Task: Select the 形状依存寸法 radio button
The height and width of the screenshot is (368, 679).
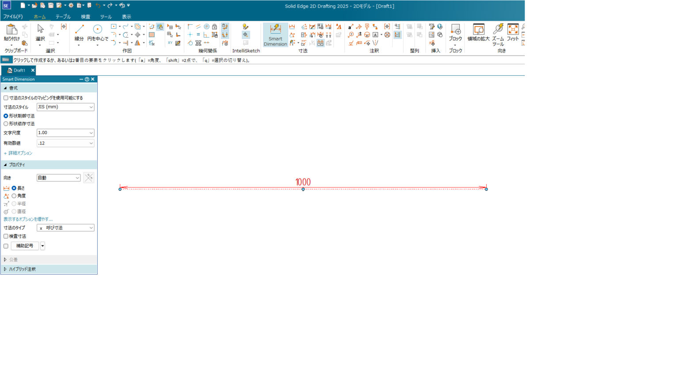Action: [x=5, y=123]
